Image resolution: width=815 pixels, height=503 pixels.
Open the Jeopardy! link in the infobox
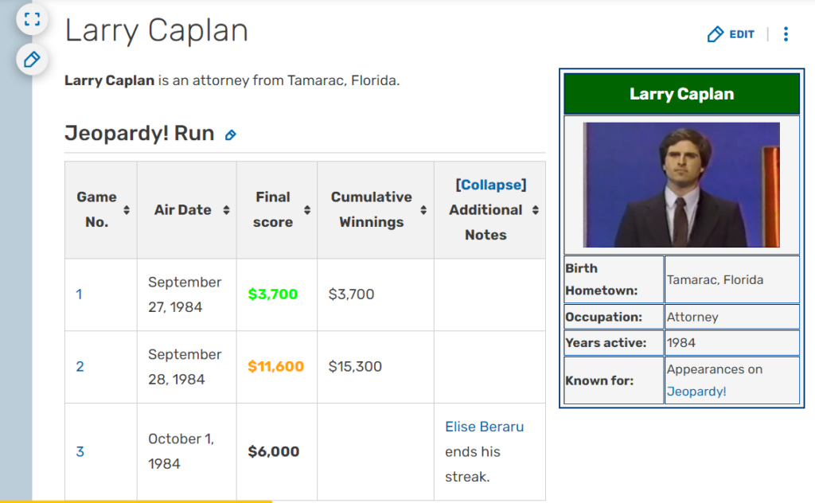[x=696, y=392]
